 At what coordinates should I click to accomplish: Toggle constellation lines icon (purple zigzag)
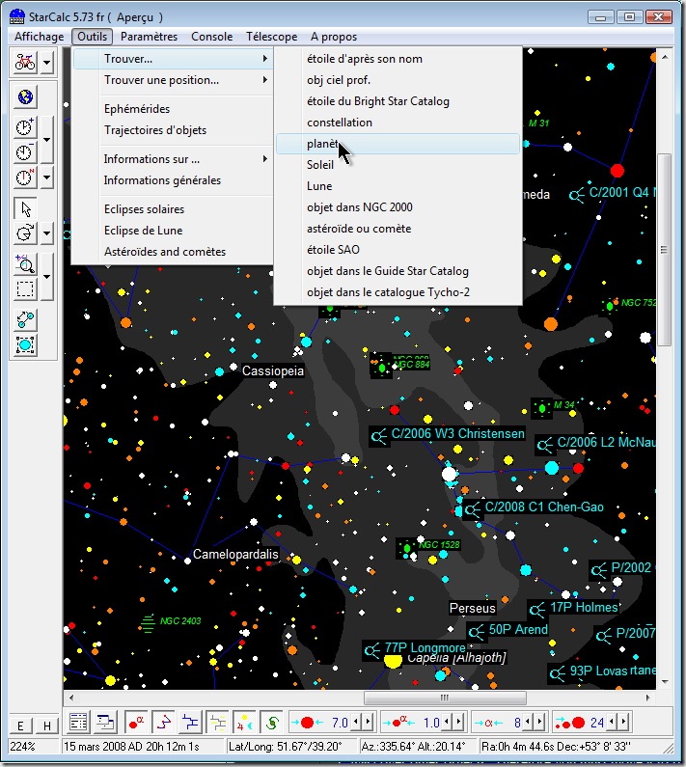click(x=163, y=722)
